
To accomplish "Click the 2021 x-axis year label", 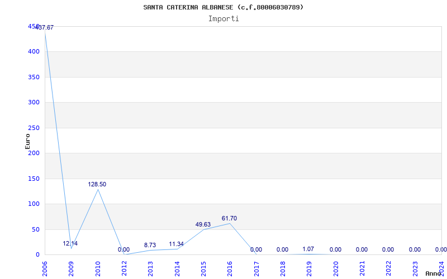I will [x=362, y=269].
